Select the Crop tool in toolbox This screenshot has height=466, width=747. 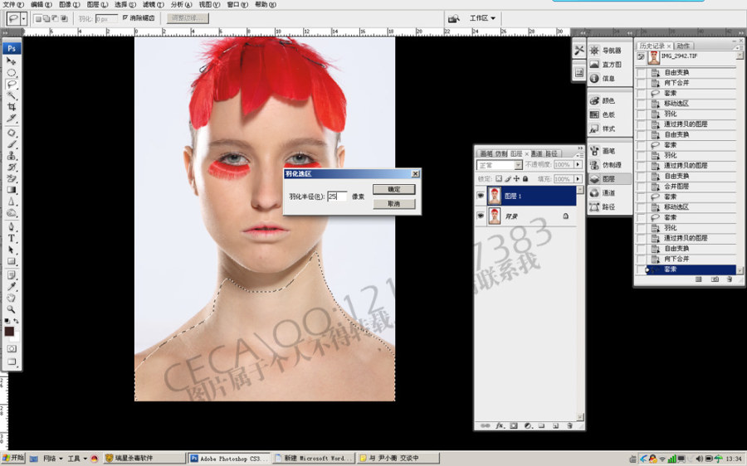[12, 107]
